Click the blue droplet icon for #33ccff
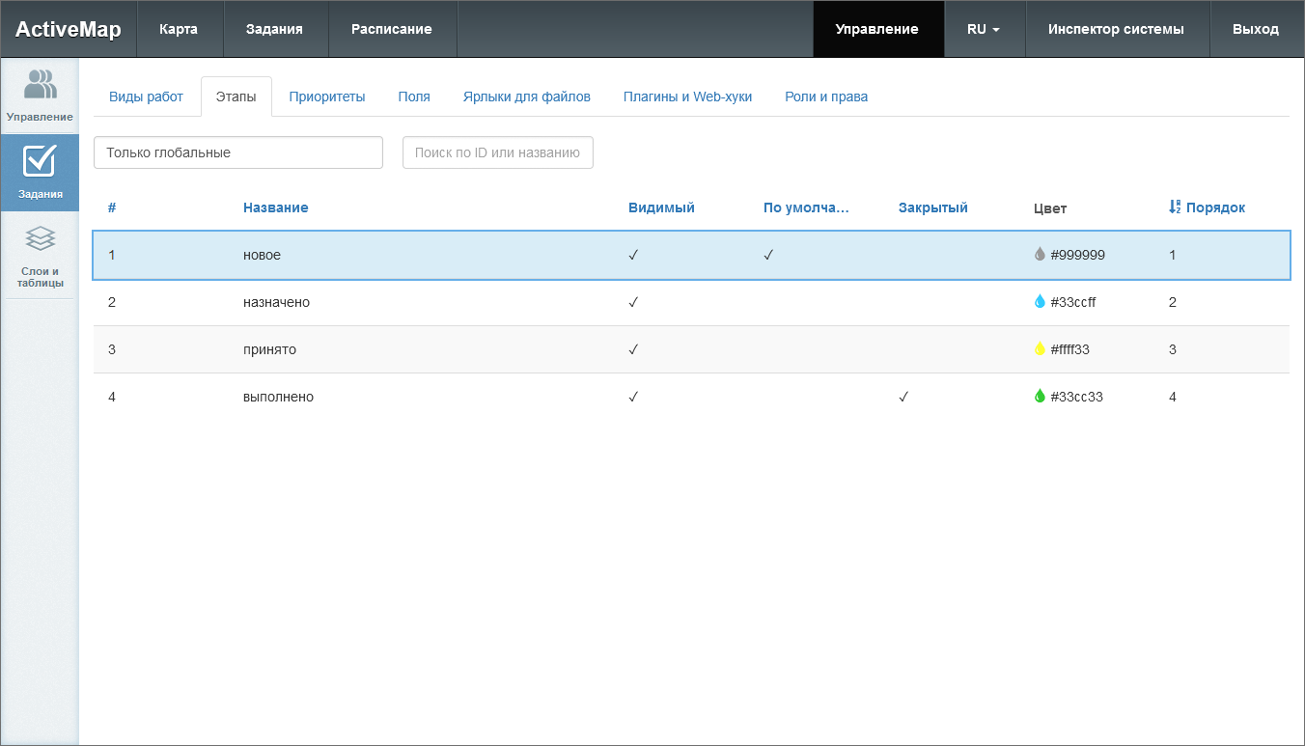 (1040, 302)
